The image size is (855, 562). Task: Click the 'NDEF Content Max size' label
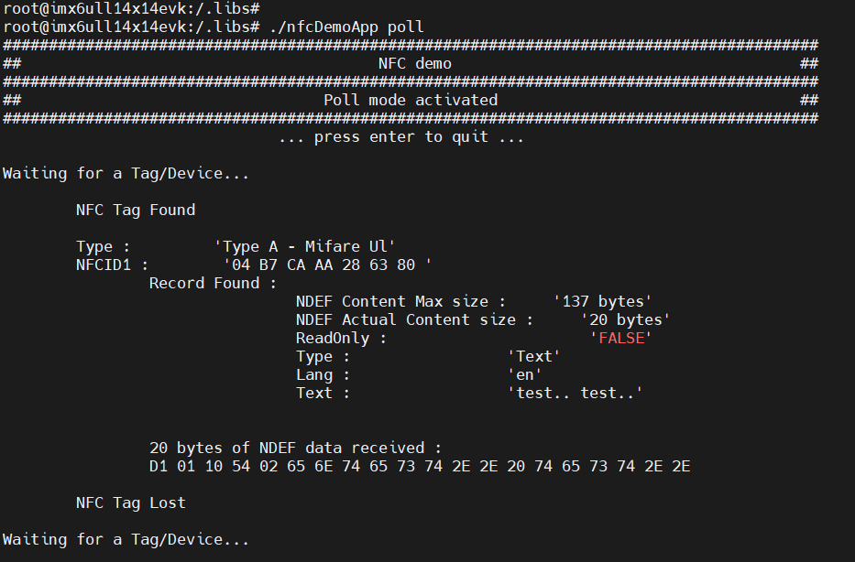pos(400,301)
